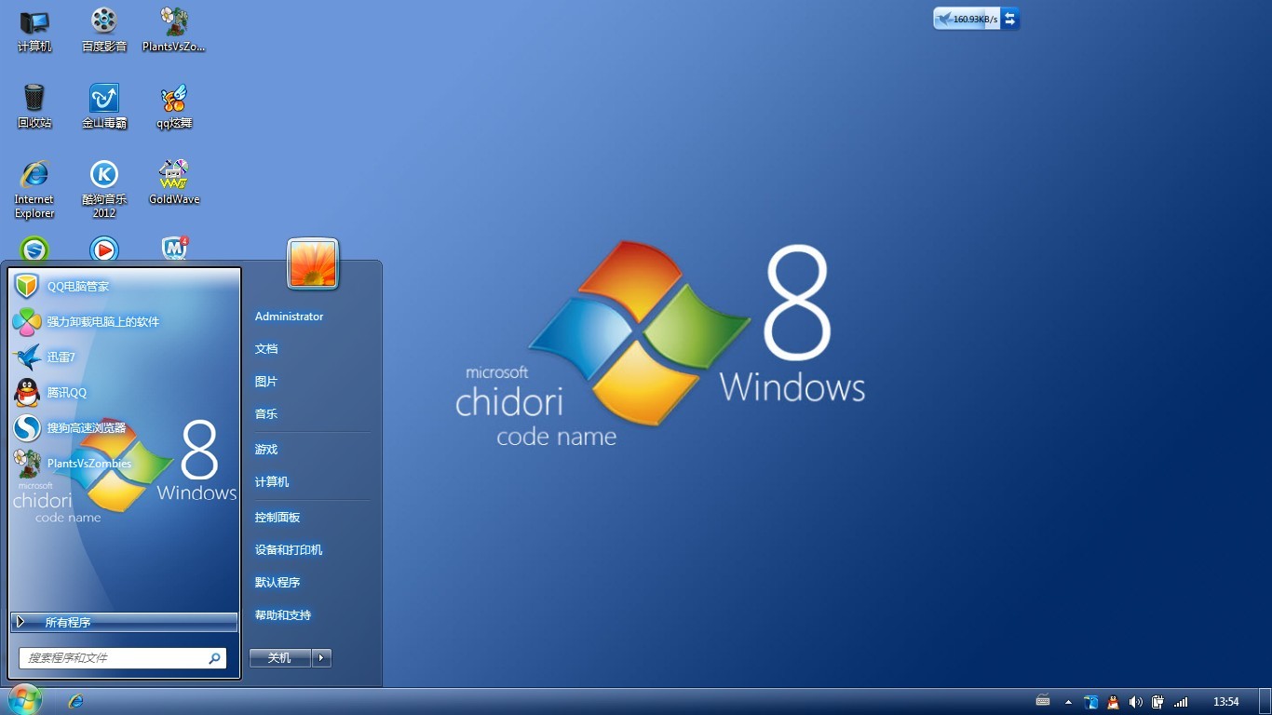1272x715 pixels.
Task: Click the tray keyboard input icon
Action: tap(1043, 701)
